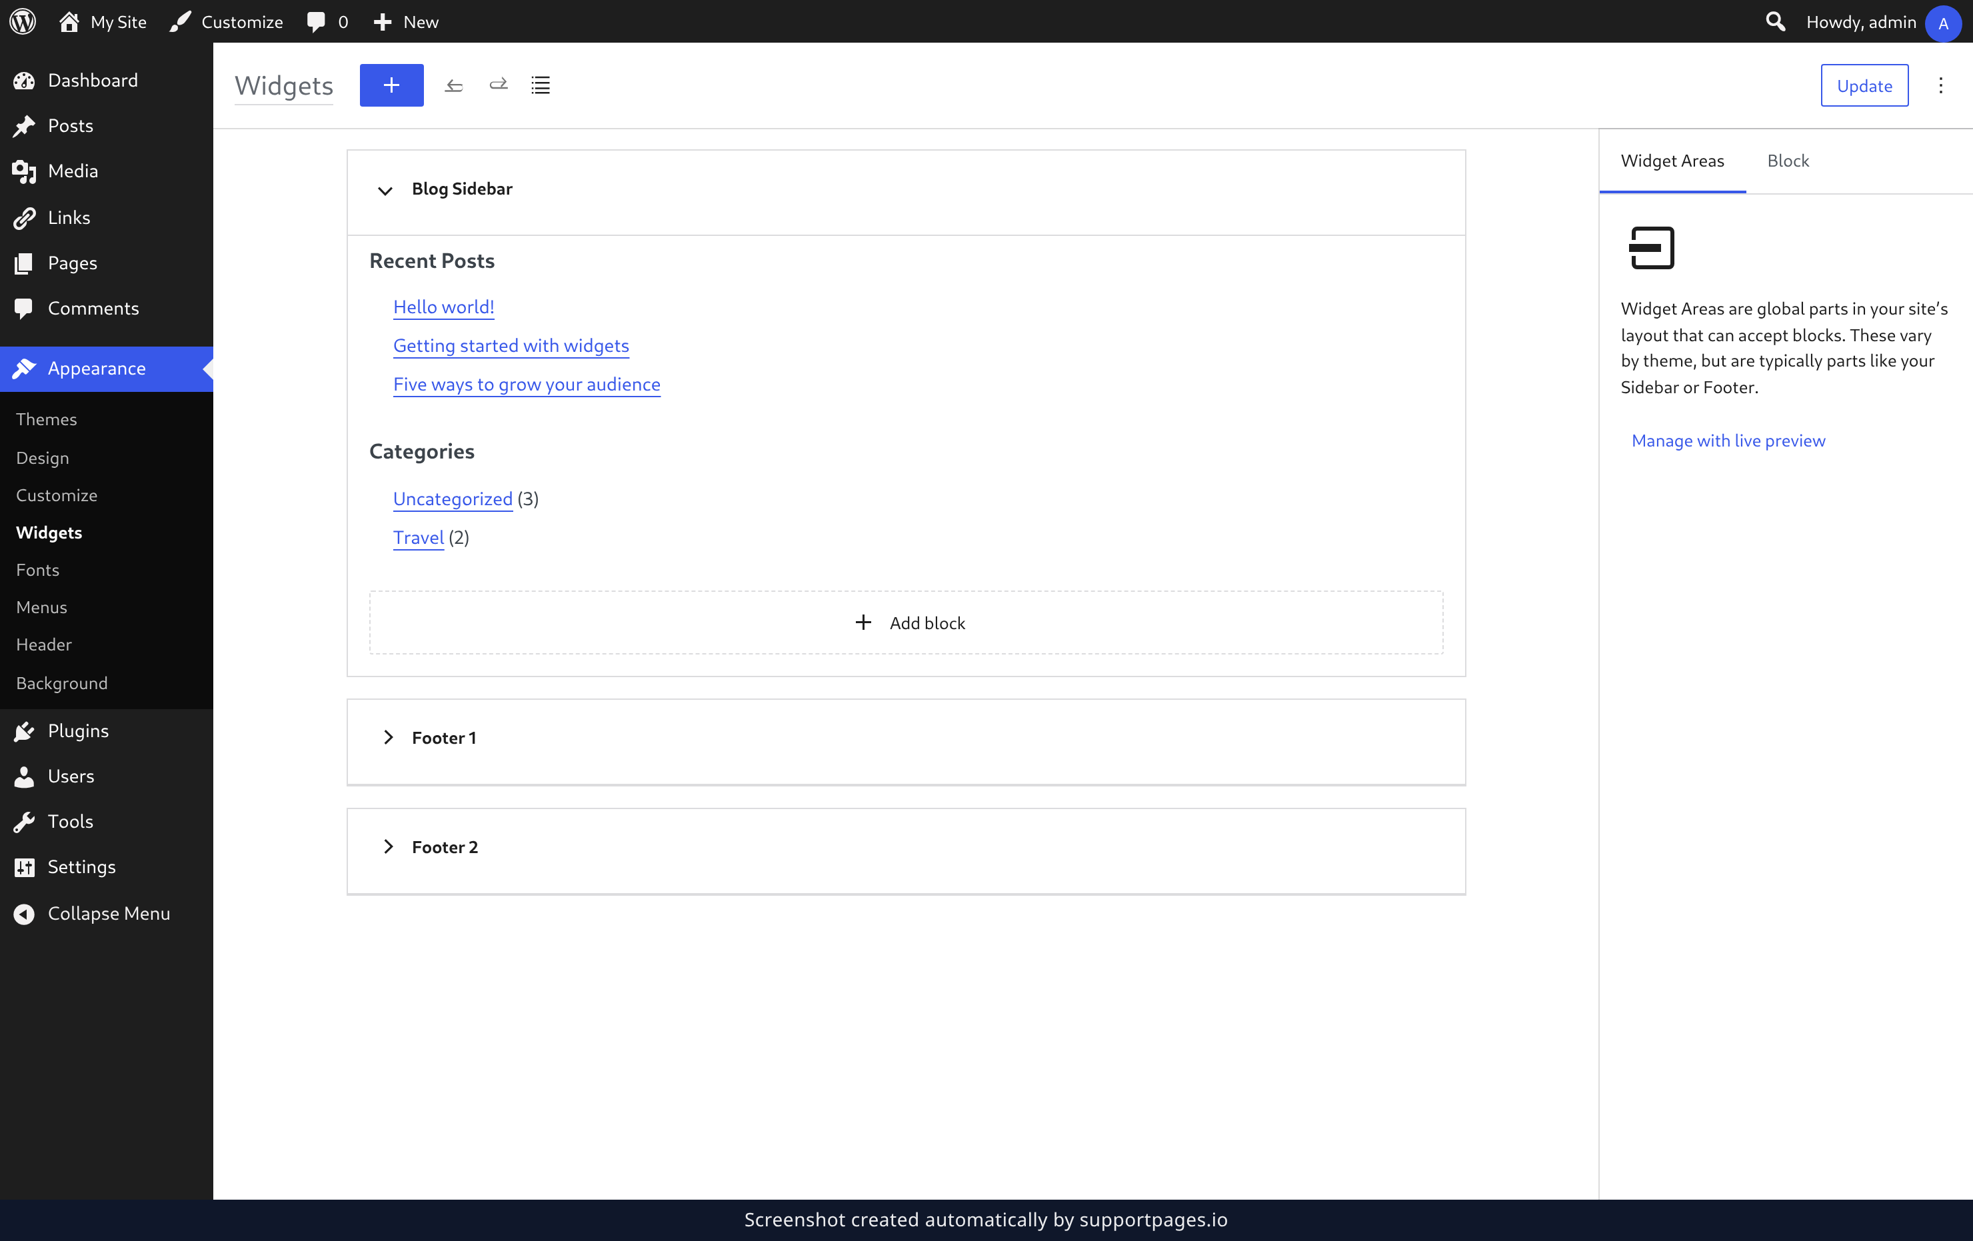
Task: Redo the widget change
Action: [x=498, y=85]
